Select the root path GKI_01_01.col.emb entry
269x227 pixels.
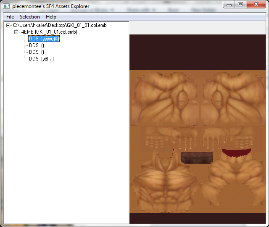(60, 25)
